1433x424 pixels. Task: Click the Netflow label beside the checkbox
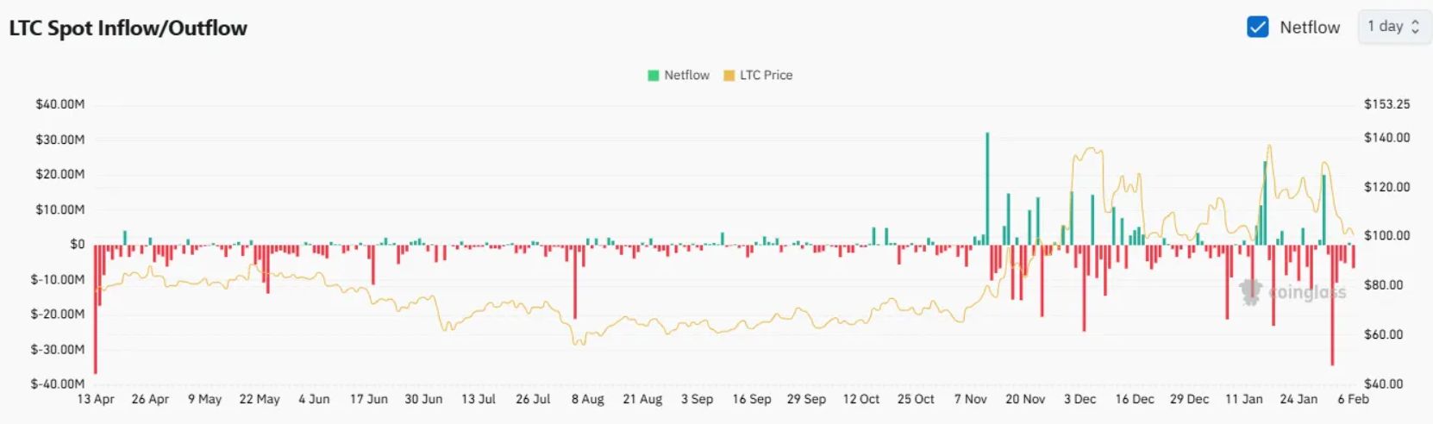click(1309, 27)
